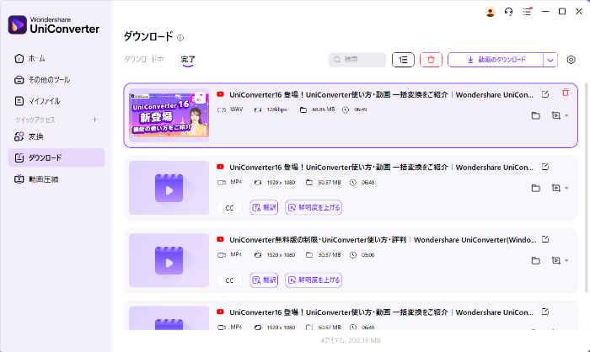The image size is (590, 352).
Task: Switch to the 完了 tab
Action: coord(188,60)
